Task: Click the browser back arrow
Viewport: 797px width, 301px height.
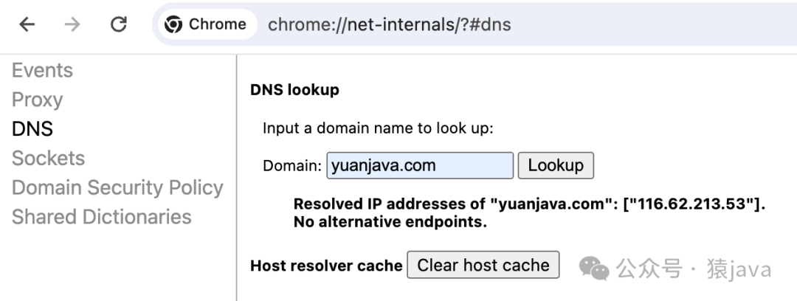Action: [27, 24]
